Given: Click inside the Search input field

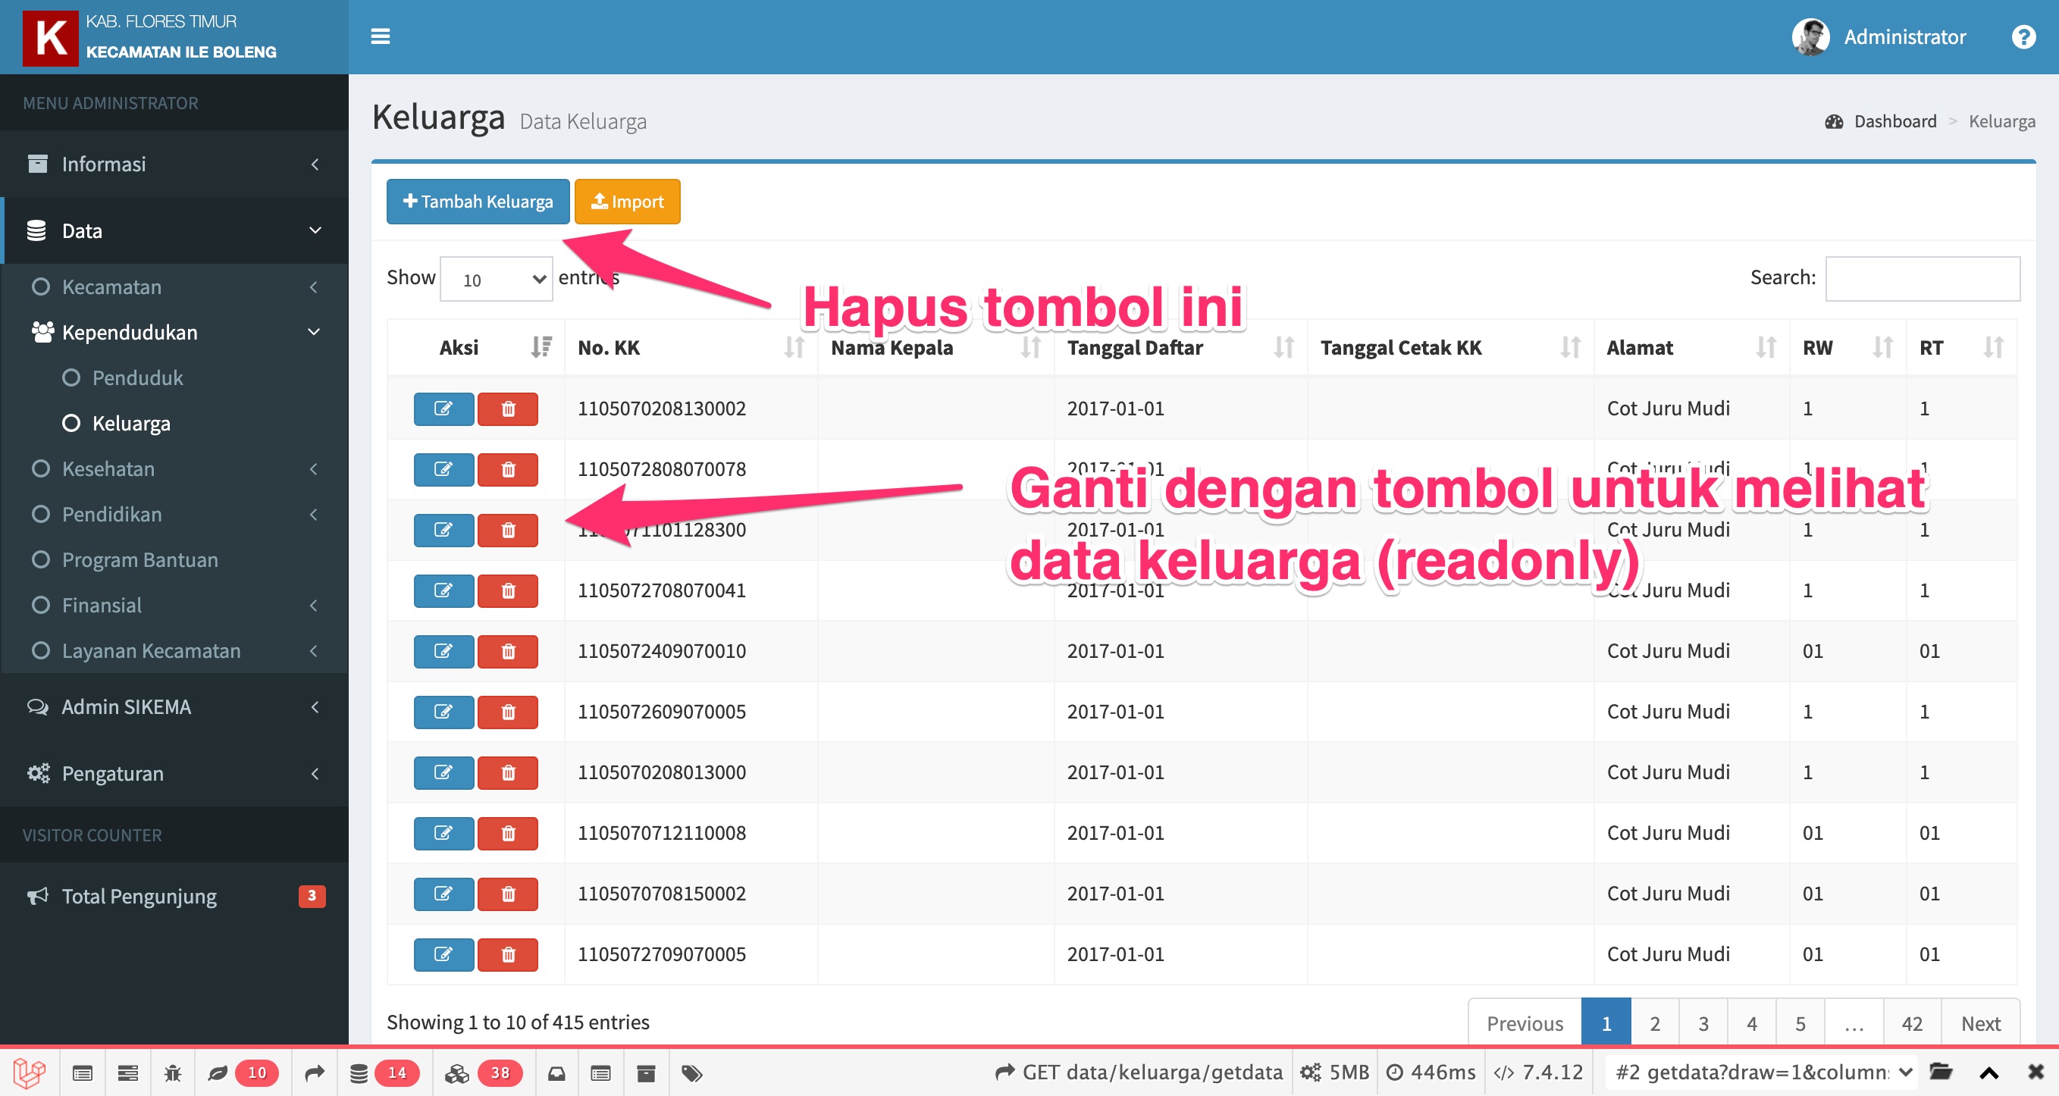Looking at the screenshot, I should coord(1923,278).
